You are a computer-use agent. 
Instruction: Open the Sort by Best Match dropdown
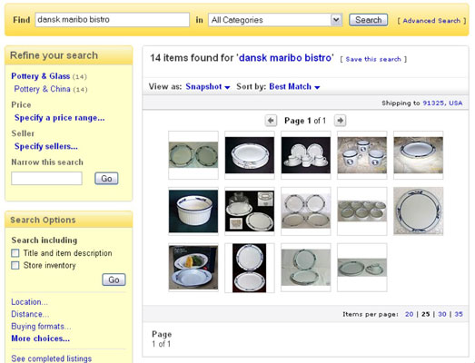[294, 86]
